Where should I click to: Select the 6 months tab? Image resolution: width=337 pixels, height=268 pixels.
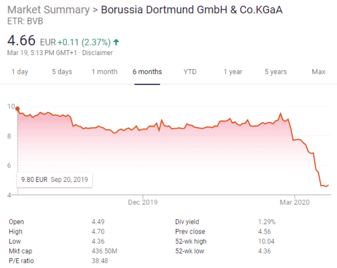[147, 72]
